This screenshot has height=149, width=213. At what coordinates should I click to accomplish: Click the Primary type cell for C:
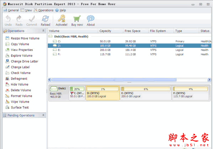click(180, 41)
